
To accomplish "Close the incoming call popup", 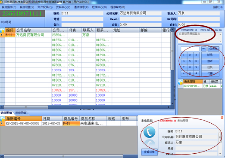I will tap(222, 118).
